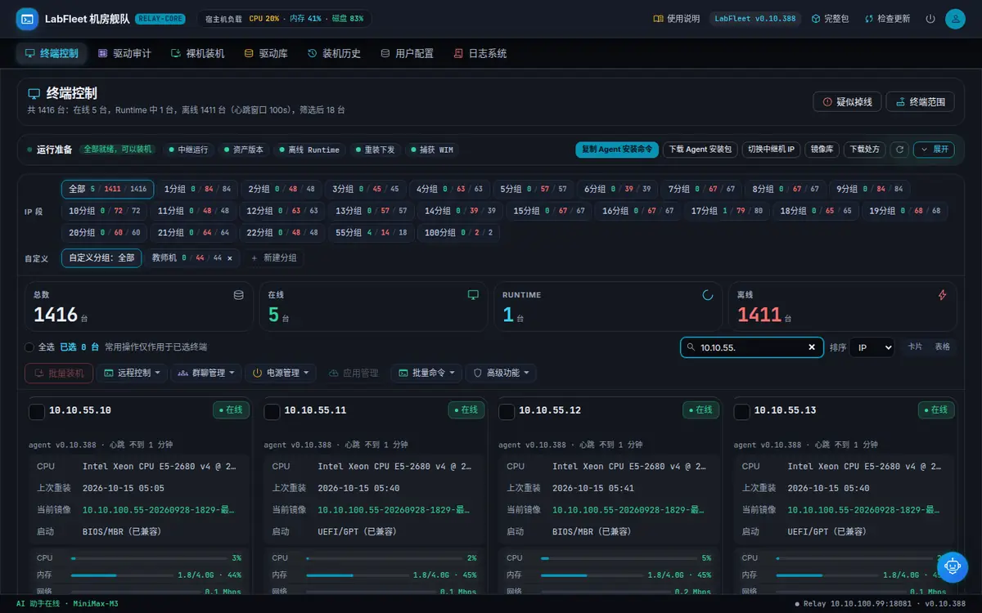Image resolution: width=982 pixels, height=613 pixels.
Task: Click 新建分组 to add a group
Action: click(x=273, y=258)
